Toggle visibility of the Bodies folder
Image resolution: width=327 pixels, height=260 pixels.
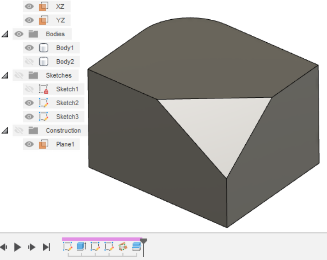pos(19,34)
